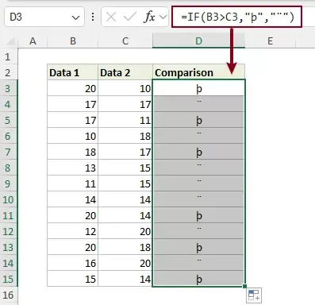
Task: Click cell D3 with the þ symbol
Action: click(x=198, y=88)
